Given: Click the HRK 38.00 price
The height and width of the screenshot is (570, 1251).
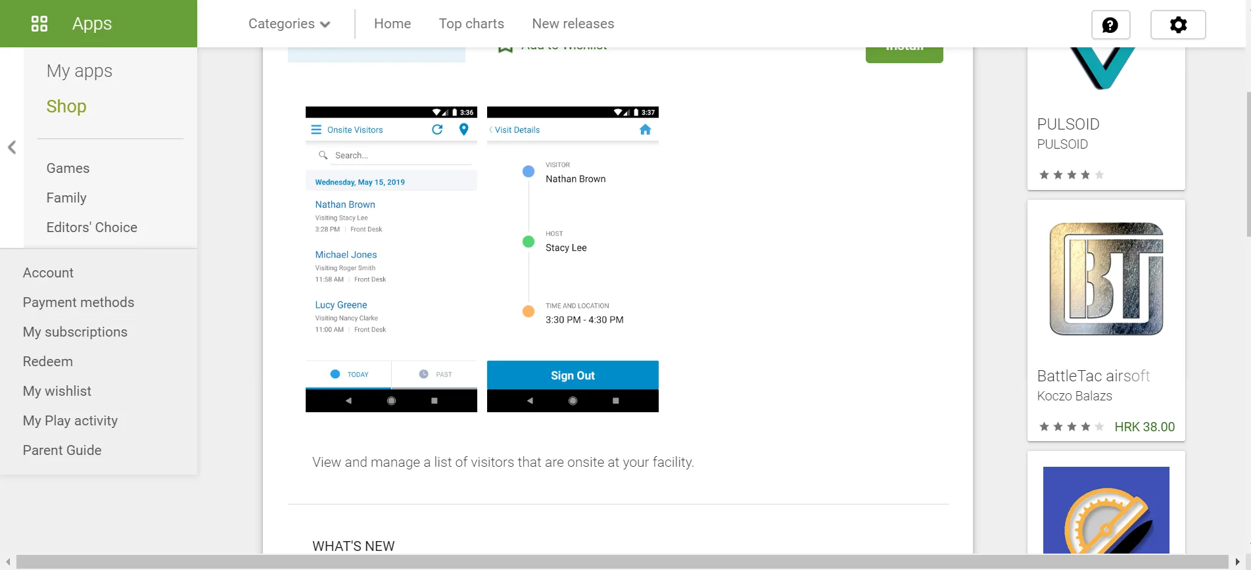Looking at the screenshot, I should click(x=1145, y=427).
